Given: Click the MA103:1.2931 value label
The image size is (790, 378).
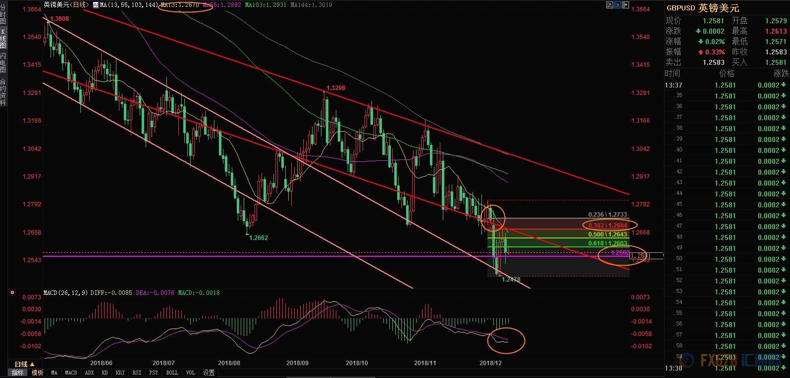Looking at the screenshot, I should pyautogui.click(x=266, y=5).
